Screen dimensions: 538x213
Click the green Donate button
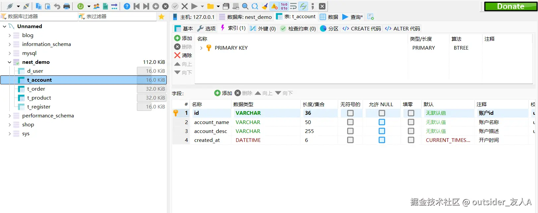(510, 6)
